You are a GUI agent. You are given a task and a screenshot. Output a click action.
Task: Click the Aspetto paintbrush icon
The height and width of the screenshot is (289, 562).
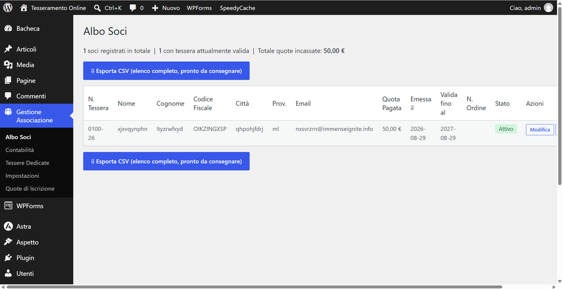click(x=8, y=242)
